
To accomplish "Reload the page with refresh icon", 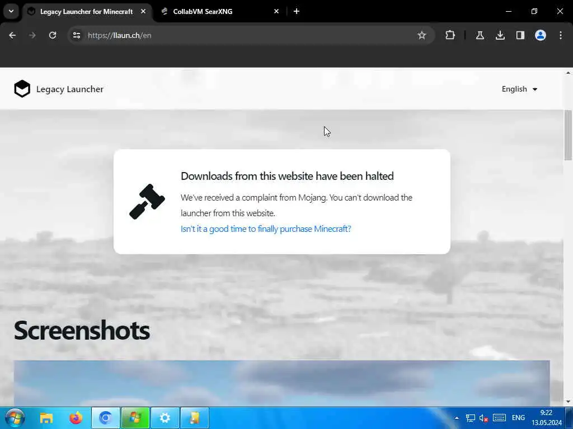I will [53, 35].
